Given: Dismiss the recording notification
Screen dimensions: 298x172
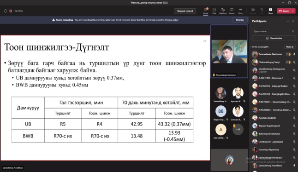Looking at the screenshot, I should point(240,20).
